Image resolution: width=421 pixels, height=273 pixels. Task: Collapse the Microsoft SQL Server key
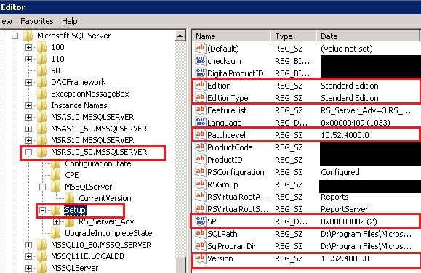pos(15,36)
